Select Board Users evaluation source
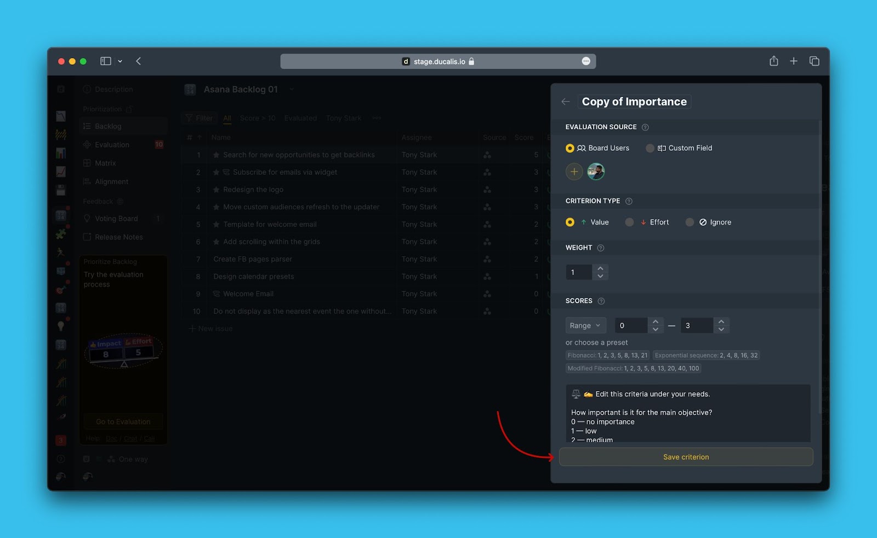 click(597, 148)
